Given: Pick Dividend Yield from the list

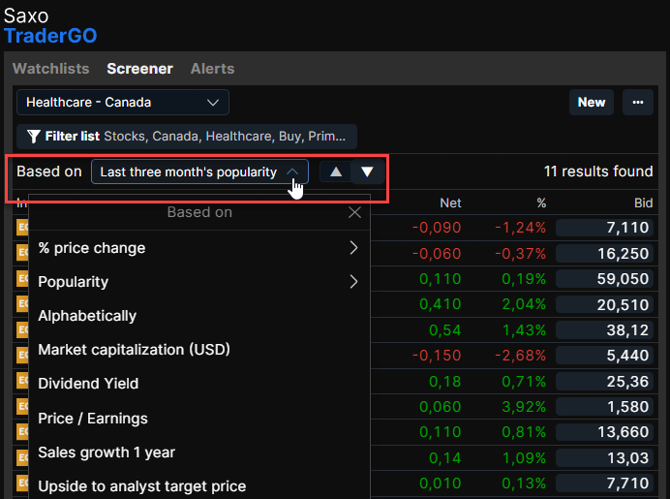Looking at the screenshot, I should (x=88, y=384).
